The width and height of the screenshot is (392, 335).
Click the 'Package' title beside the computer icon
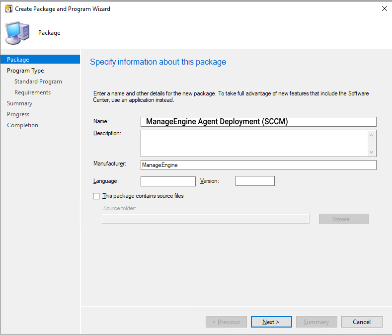[x=49, y=33]
